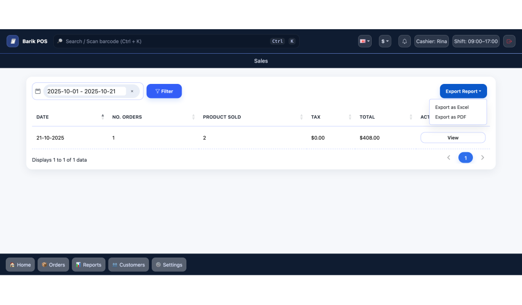The height and width of the screenshot is (305, 522).
Task: Open the currency dollar dropdown
Action: (x=385, y=41)
